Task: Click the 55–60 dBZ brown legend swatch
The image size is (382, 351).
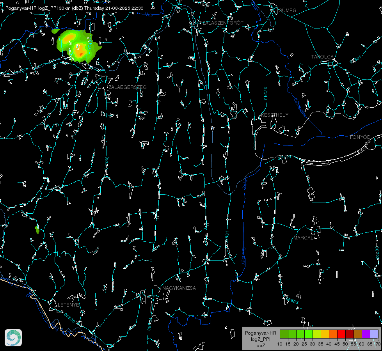Action: click(358, 334)
